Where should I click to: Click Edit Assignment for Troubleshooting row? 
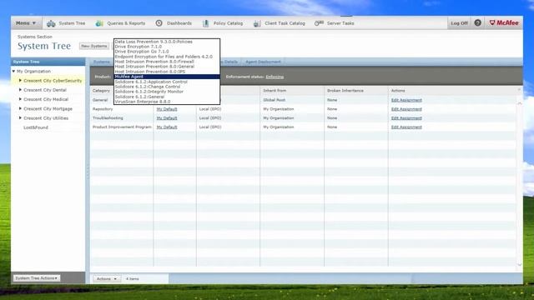point(406,118)
